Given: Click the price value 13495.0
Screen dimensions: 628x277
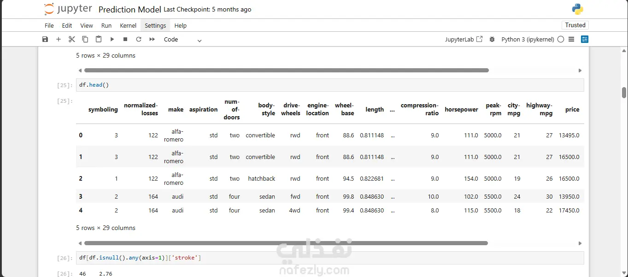Looking at the screenshot, I should (x=569, y=136).
